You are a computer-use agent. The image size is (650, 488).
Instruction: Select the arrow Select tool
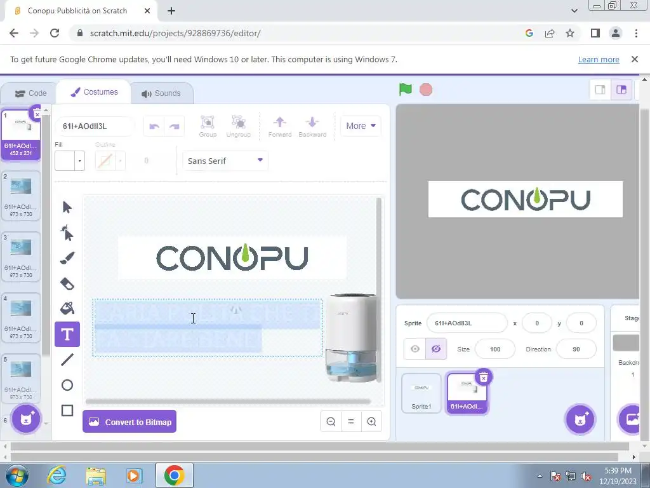(x=67, y=207)
